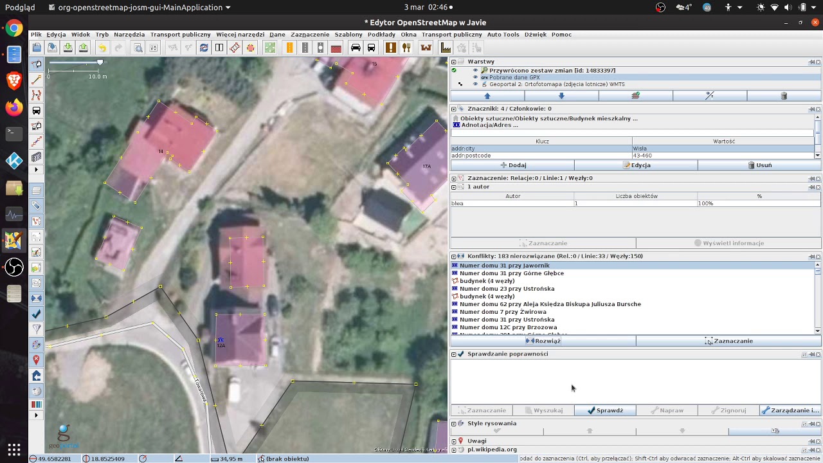823x463 pixels.
Task: Click the red brick wall preset icon
Action: click(336, 48)
